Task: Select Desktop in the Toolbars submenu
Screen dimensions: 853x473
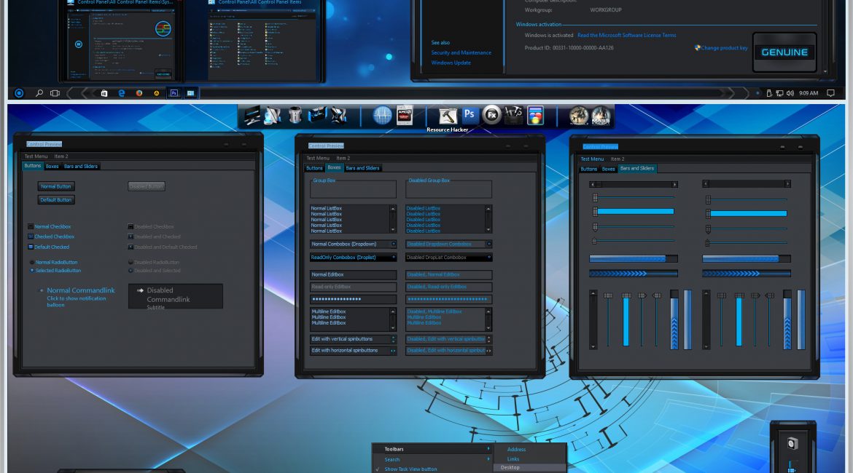Action: point(530,468)
